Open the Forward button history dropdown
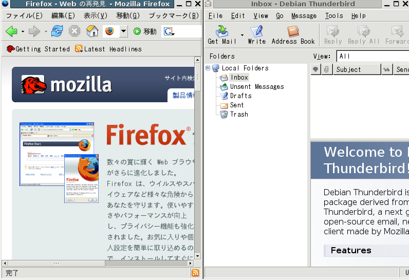The height and width of the screenshot is (280, 409). [46, 31]
